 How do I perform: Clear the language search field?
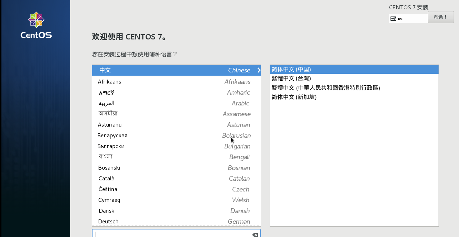(255, 234)
